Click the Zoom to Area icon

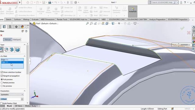click(x=91, y=24)
